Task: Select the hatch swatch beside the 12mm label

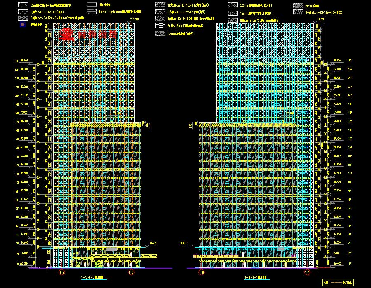Action: click(x=232, y=13)
